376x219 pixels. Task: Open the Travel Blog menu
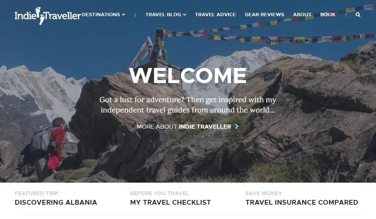166,15
